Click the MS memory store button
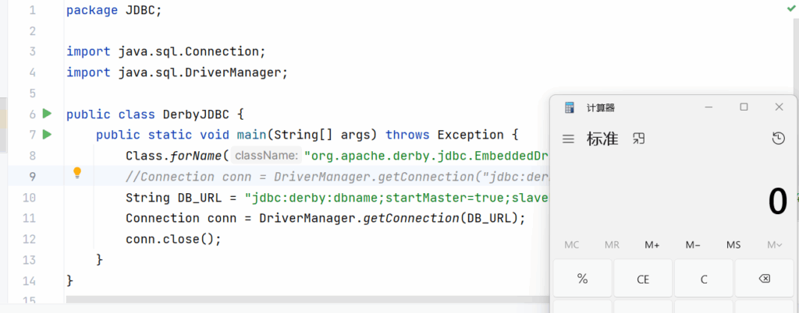 point(733,244)
